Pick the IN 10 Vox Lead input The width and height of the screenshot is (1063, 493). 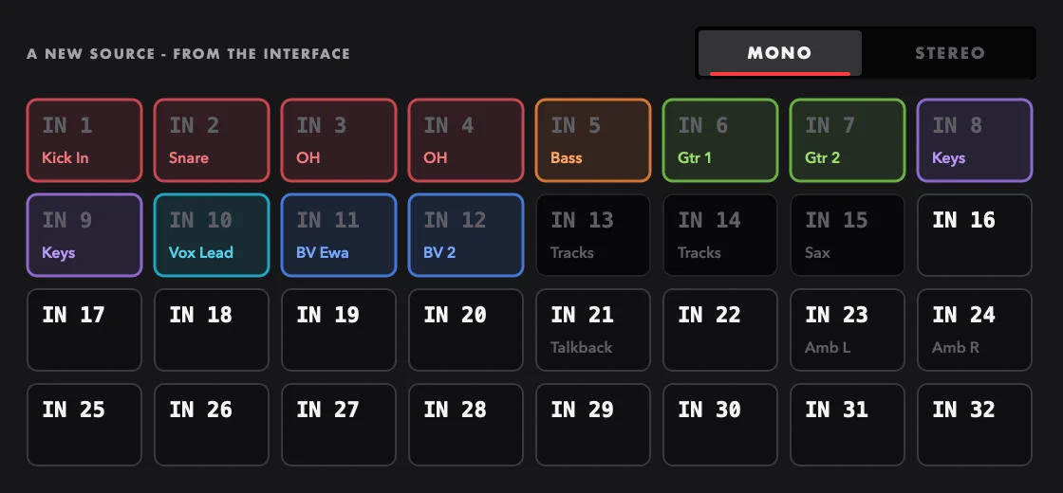[212, 235]
